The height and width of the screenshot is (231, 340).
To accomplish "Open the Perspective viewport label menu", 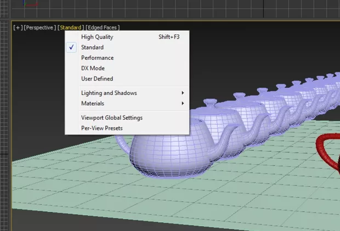I will [x=40, y=27].
